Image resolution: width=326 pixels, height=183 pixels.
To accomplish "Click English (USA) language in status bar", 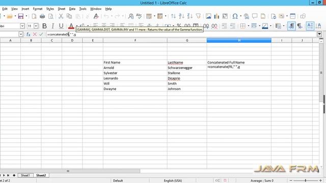I will [x=173, y=181].
